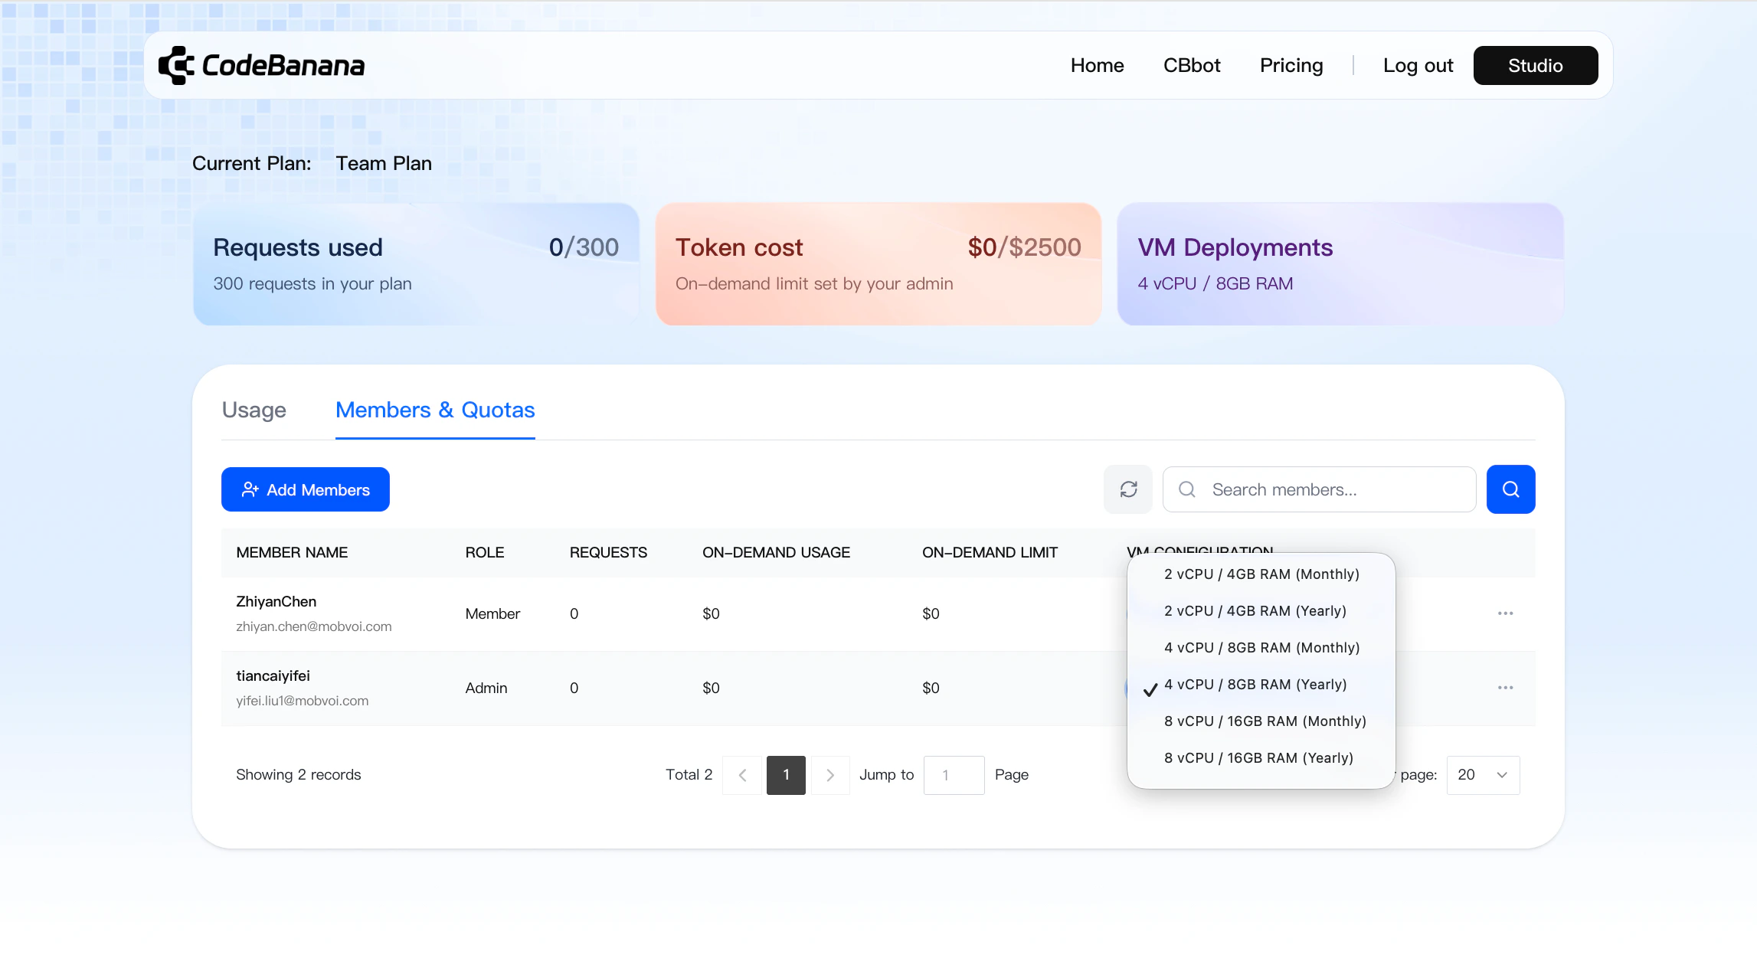Click the Log out link
This screenshot has width=1757, height=968.
coord(1418,66)
